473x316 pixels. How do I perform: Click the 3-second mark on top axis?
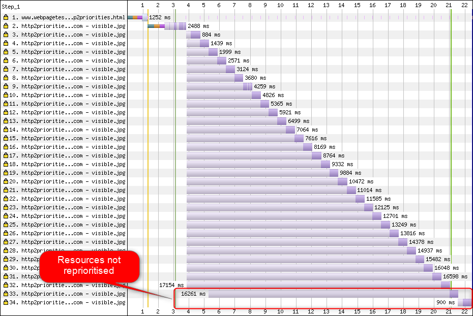coord(173,5)
